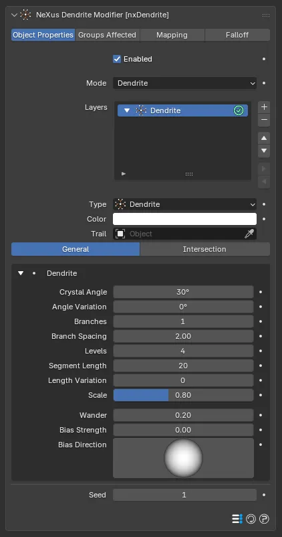Expand the layers list filter triangle
The image size is (282, 537).
tap(124, 173)
